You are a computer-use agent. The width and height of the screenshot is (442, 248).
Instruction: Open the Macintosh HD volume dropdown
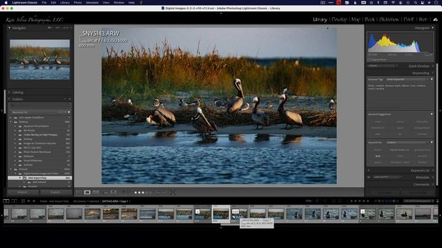click(69, 112)
